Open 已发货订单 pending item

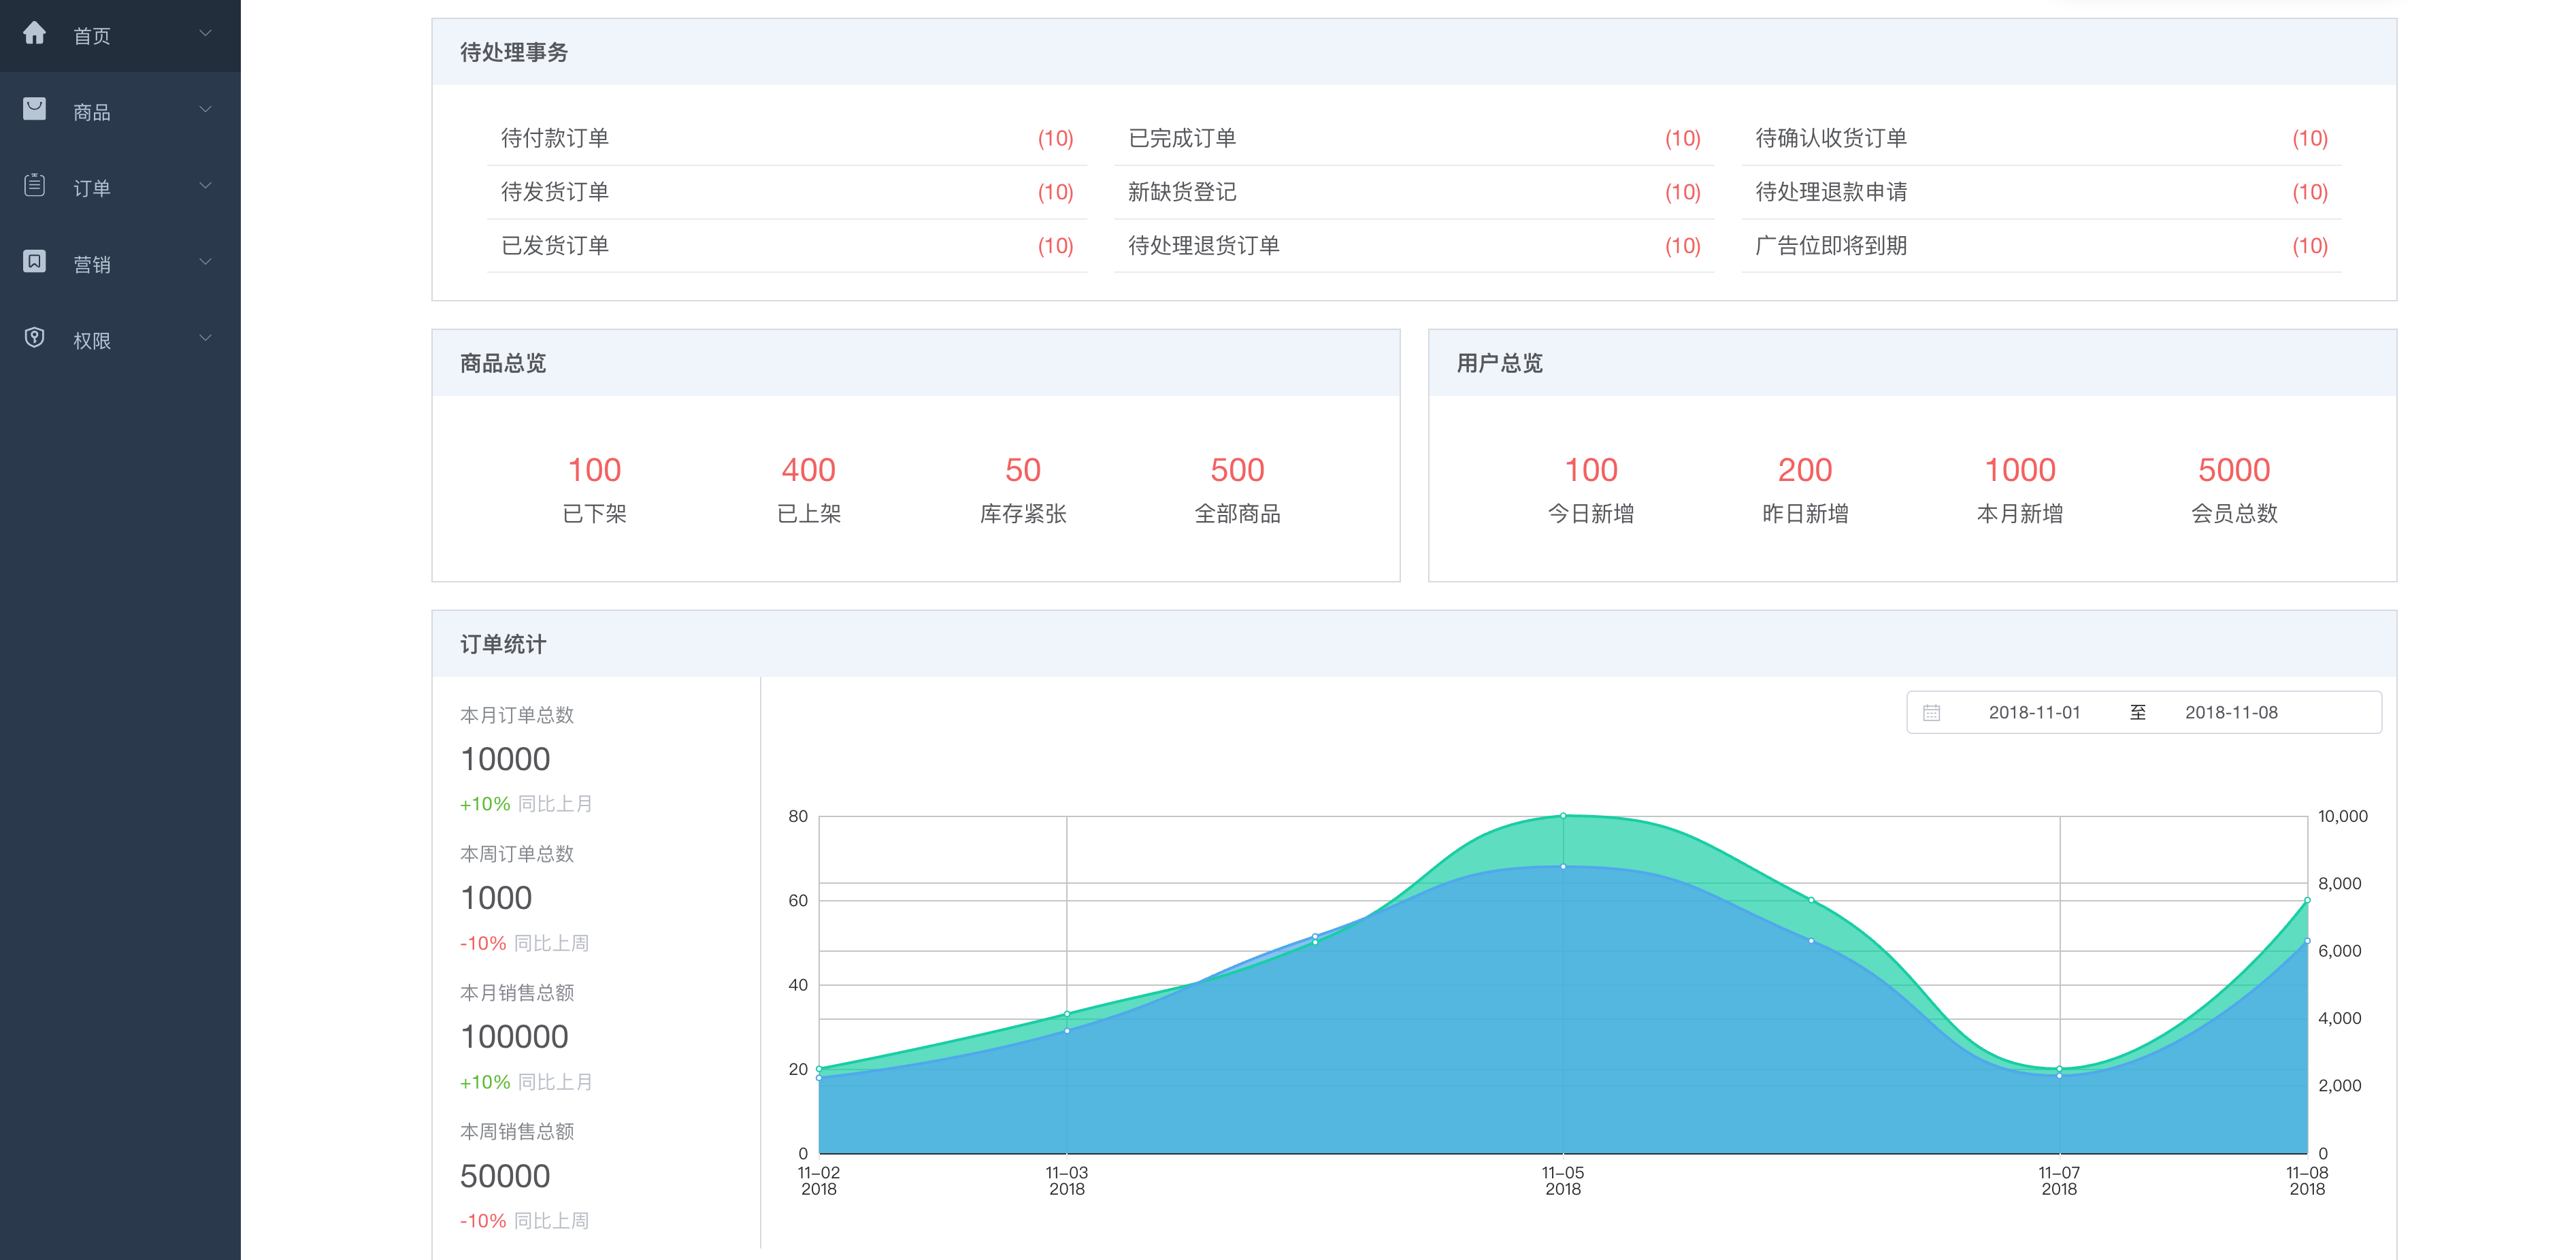tap(787, 246)
